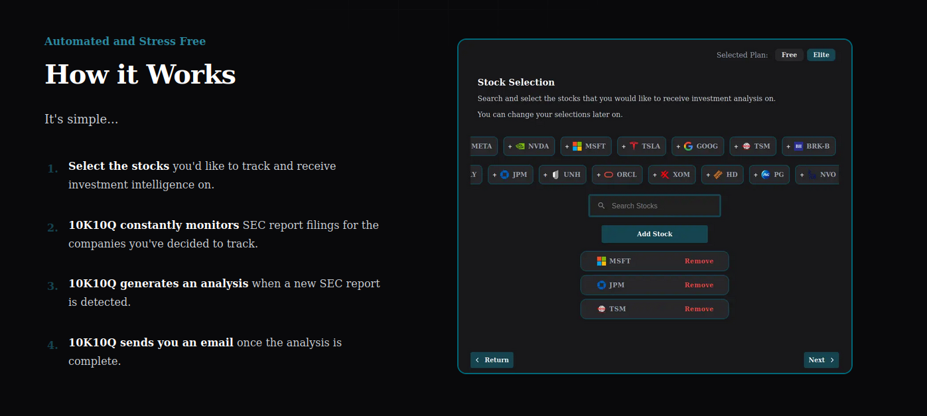Click '10K10Q constantly monitors' step text

(x=154, y=225)
